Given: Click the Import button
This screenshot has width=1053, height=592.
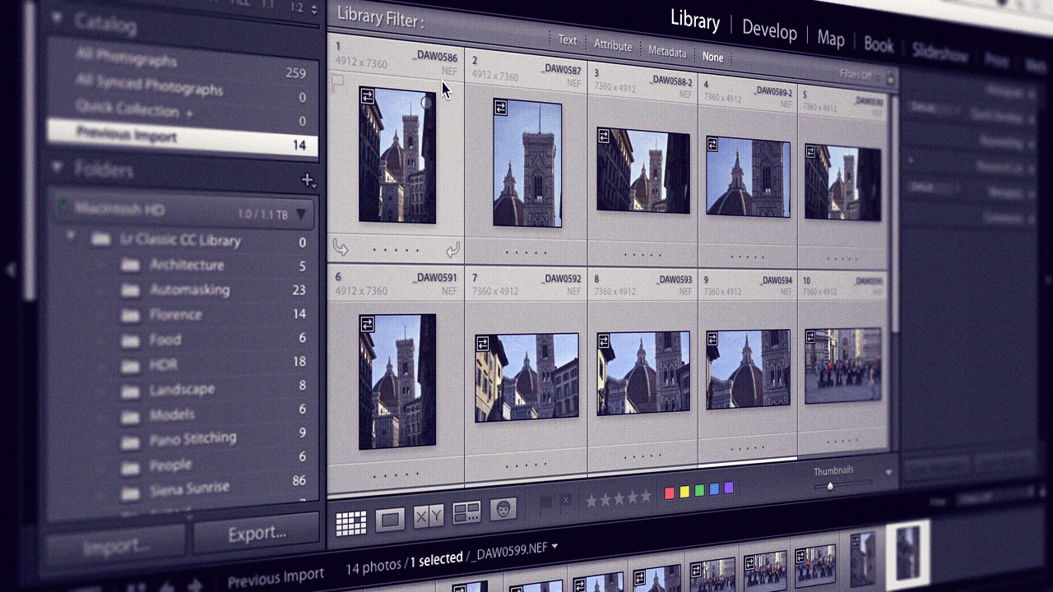Looking at the screenshot, I should 115,546.
